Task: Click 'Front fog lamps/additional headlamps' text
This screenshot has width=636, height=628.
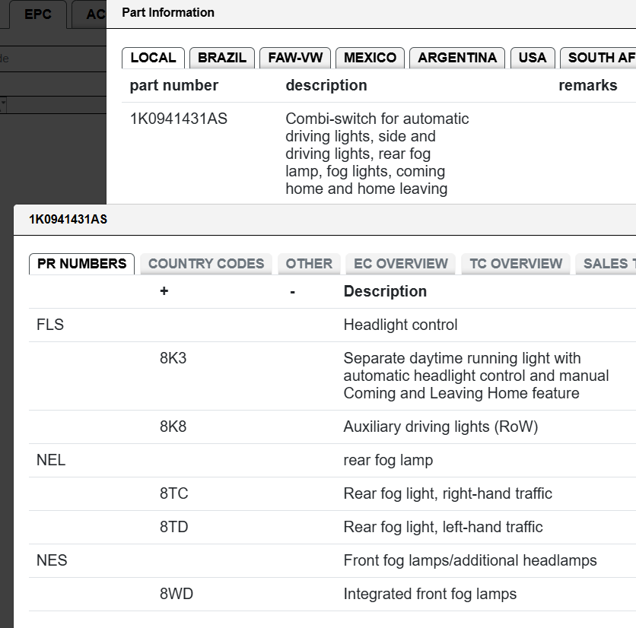Action: [x=470, y=560]
